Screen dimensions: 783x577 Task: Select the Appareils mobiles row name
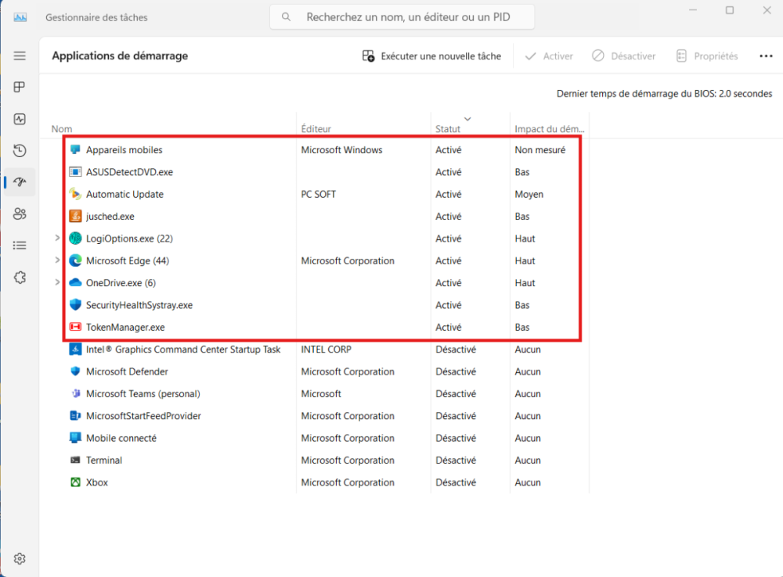click(x=124, y=149)
